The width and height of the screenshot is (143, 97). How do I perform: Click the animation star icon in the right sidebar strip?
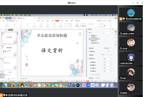116,42
